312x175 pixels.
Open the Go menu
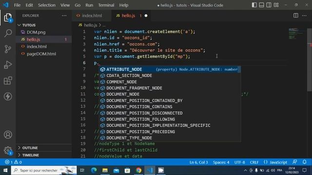coord(78,5)
